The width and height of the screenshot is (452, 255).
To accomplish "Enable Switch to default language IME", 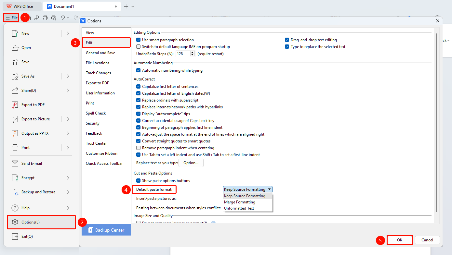I will pyautogui.click(x=139, y=47).
